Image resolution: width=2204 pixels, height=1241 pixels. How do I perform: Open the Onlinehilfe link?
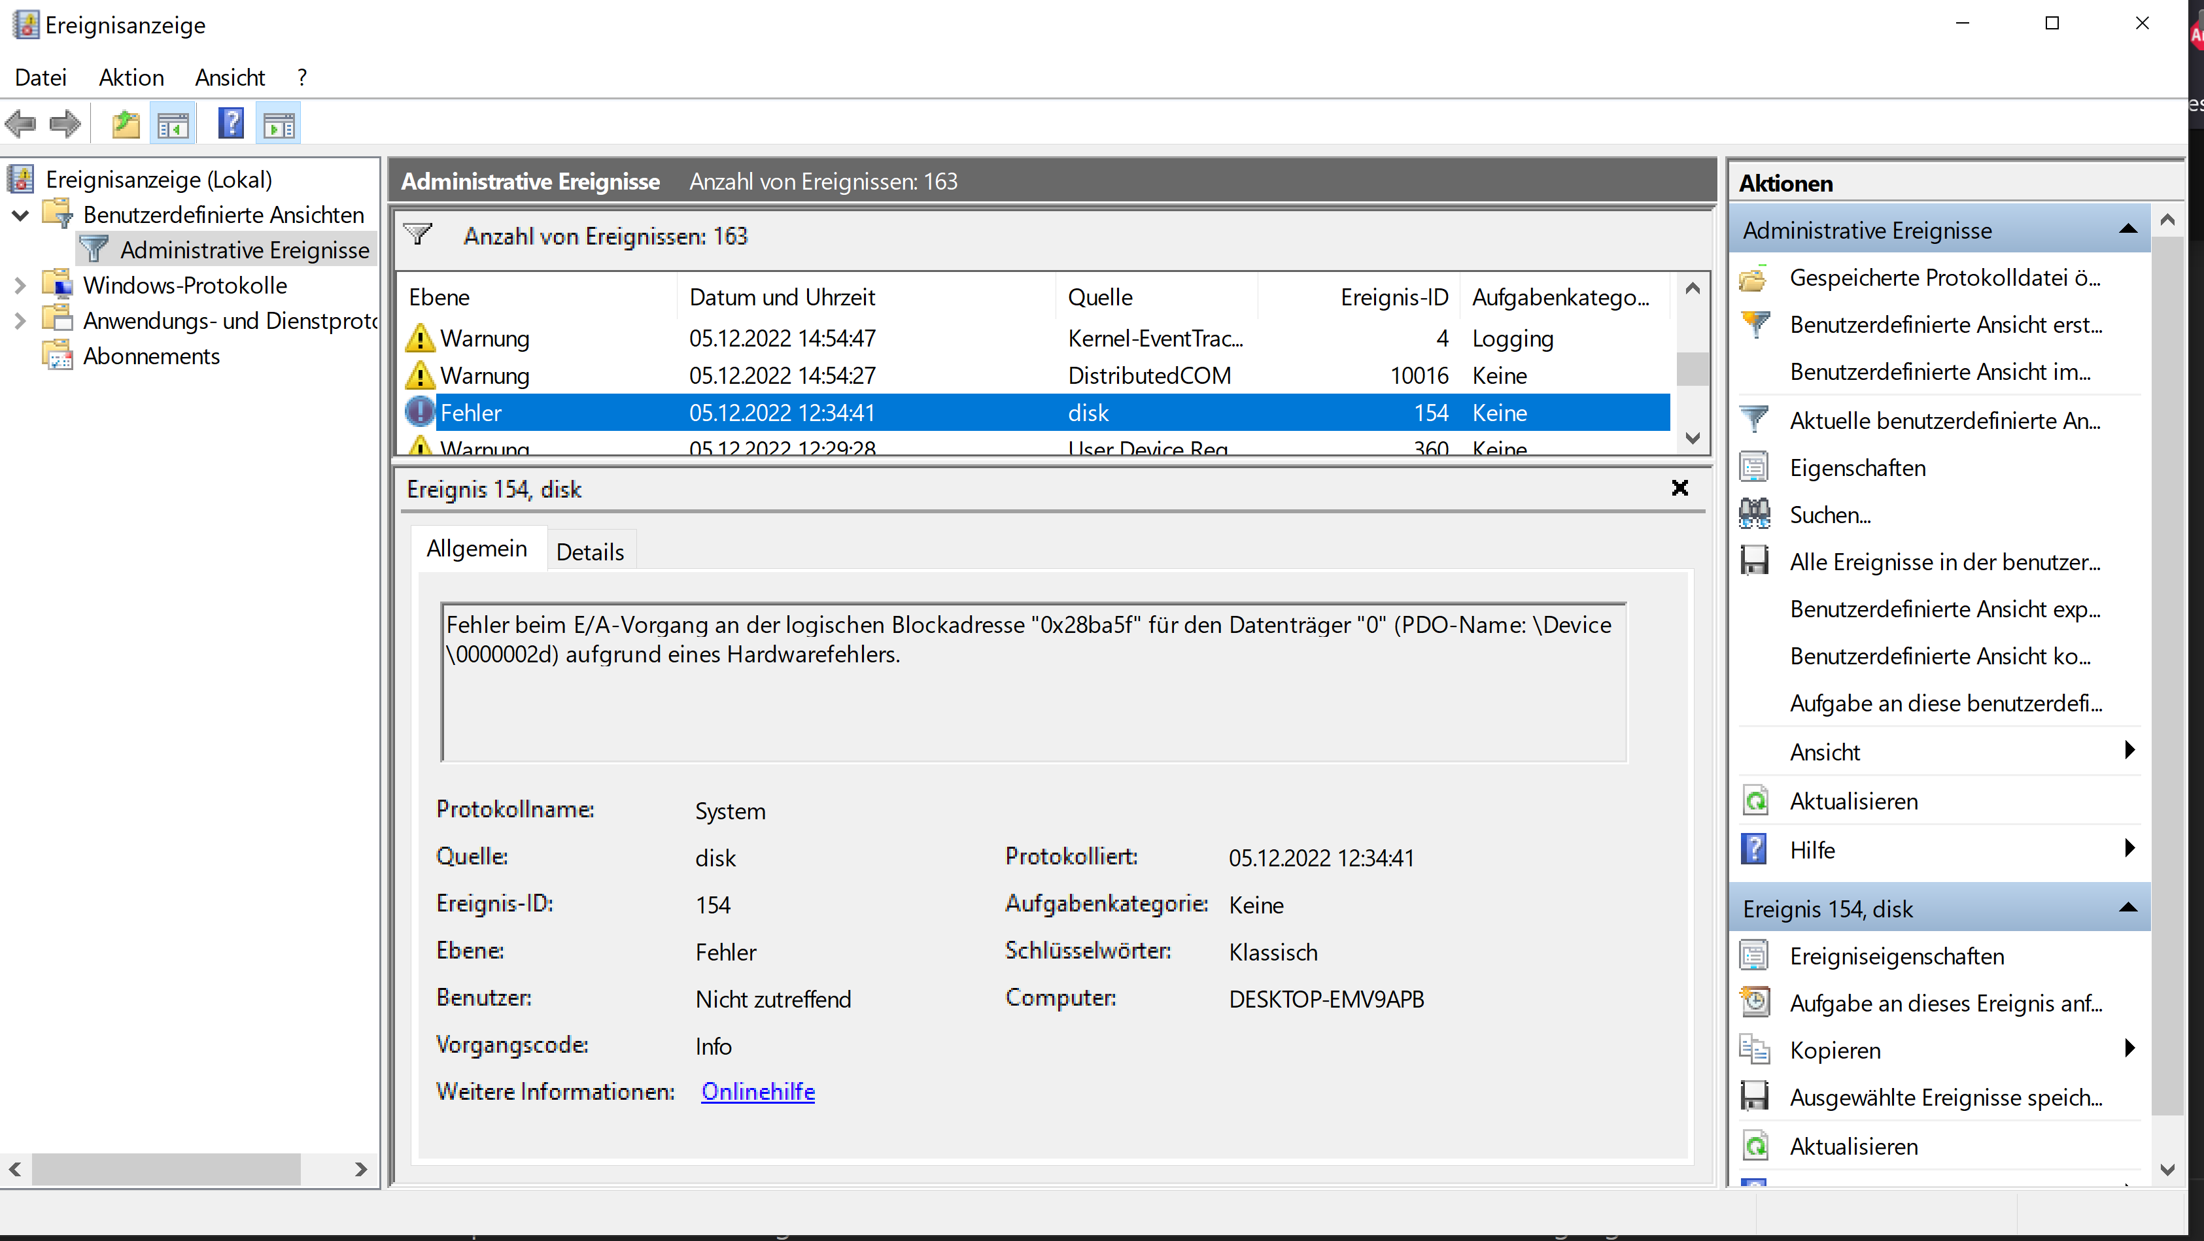pyautogui.click(x=757, y=1091)
